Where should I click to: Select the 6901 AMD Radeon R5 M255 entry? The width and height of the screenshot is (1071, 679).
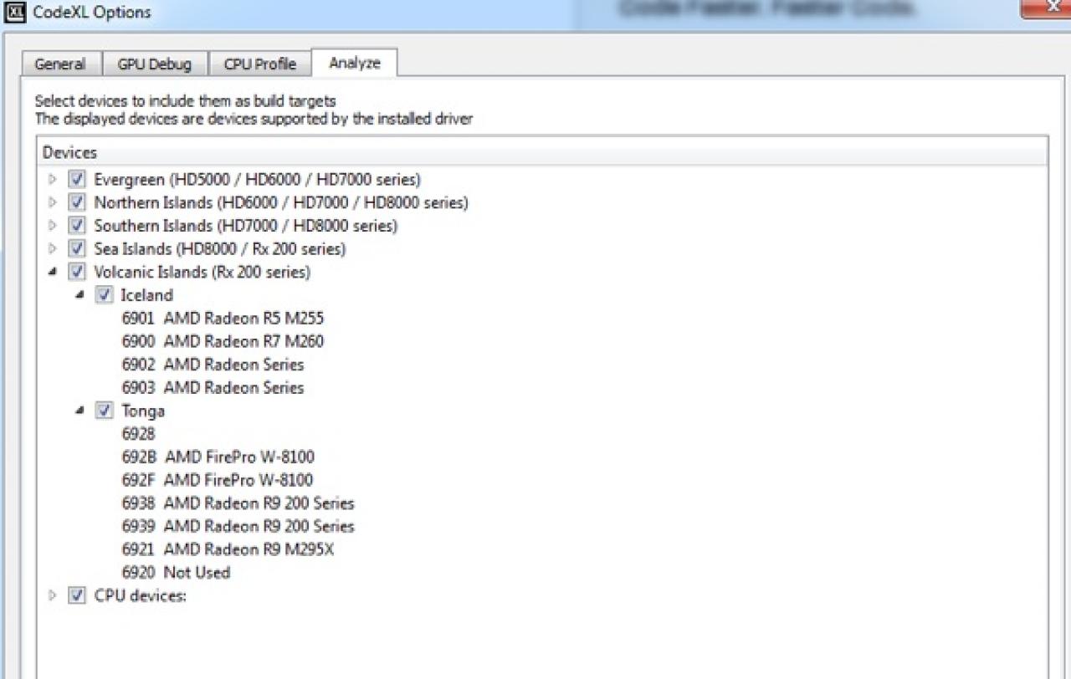pyautogui.click(x=223, y=319)
